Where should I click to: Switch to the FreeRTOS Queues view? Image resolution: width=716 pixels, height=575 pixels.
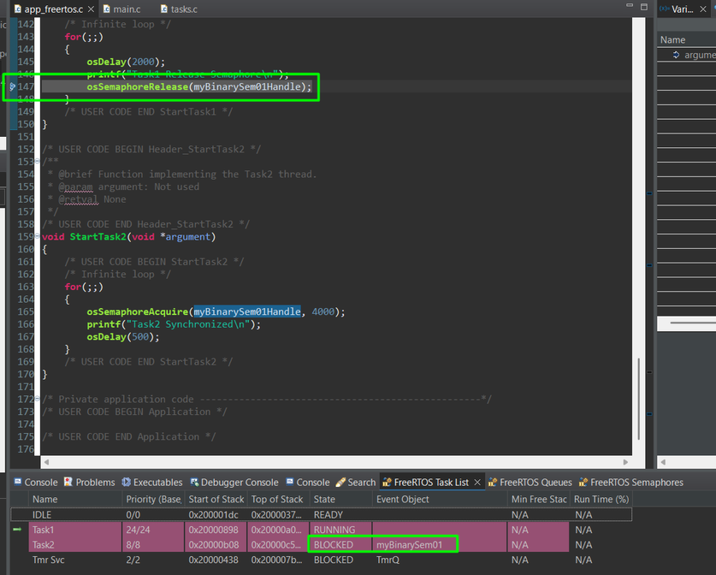536,482
